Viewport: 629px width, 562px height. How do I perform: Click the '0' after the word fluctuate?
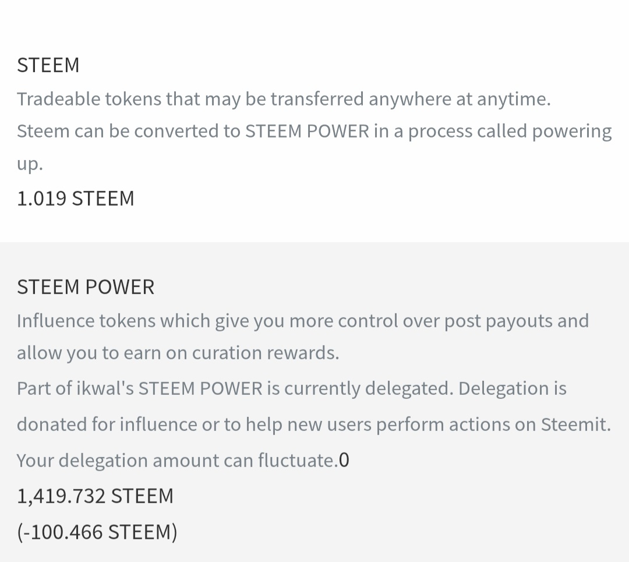click(344, 461)
